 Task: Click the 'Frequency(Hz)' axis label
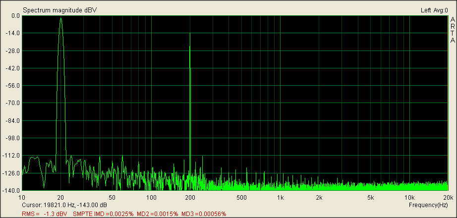[x=428, y=205]
